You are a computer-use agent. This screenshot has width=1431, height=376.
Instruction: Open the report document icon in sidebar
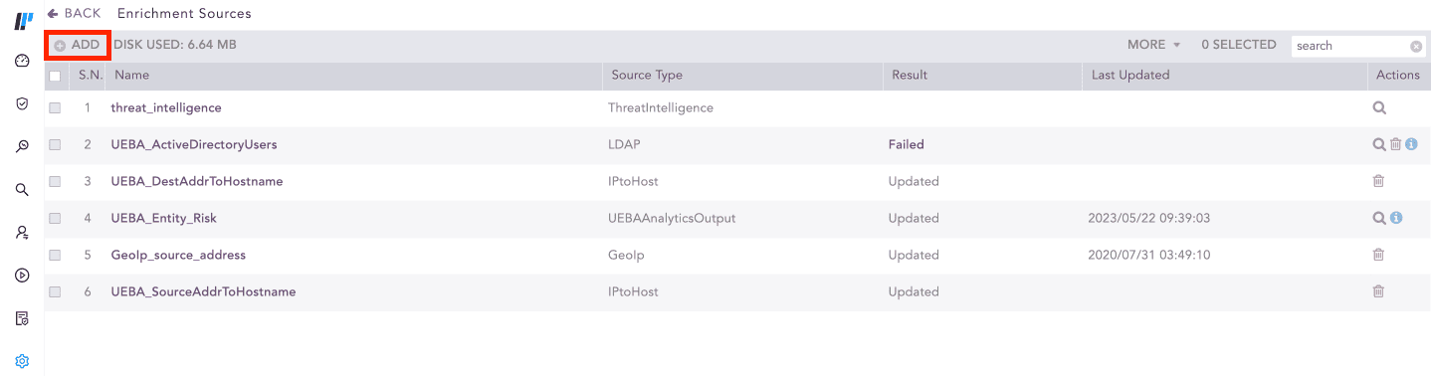pos(22,318)
